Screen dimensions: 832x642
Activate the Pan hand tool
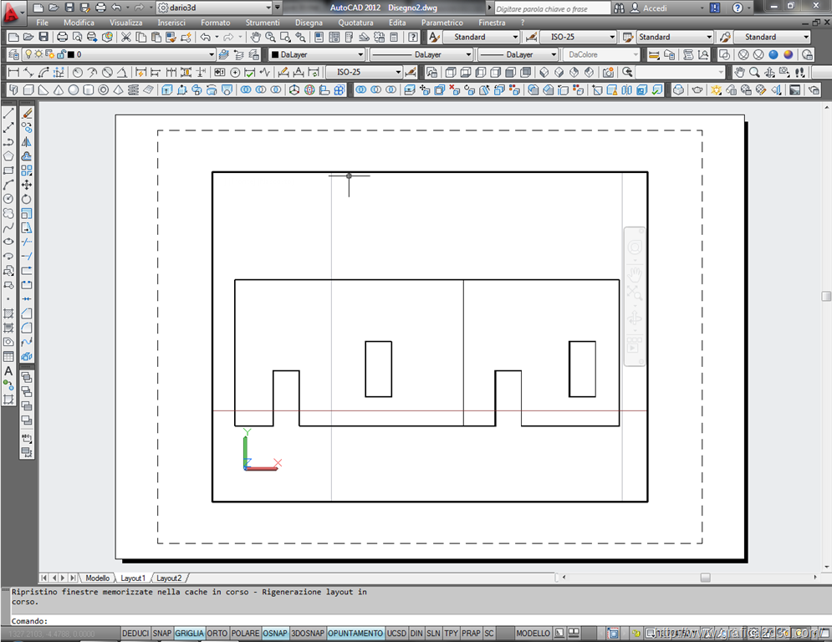(255, 37)
